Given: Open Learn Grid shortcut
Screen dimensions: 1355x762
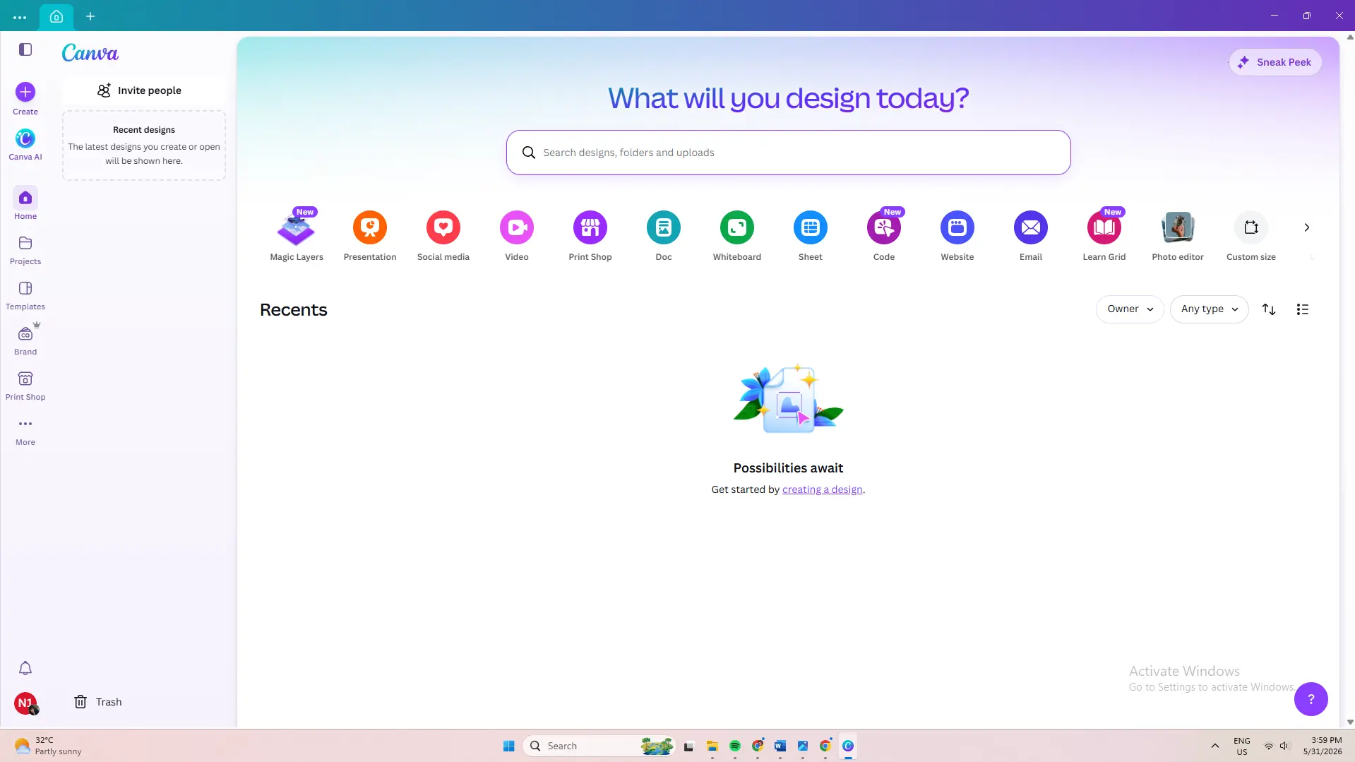Looking at the screenshot, I should (x=1104, y=236).
